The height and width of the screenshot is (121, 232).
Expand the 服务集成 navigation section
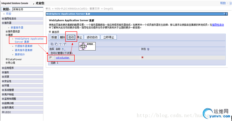coord(3,108)
